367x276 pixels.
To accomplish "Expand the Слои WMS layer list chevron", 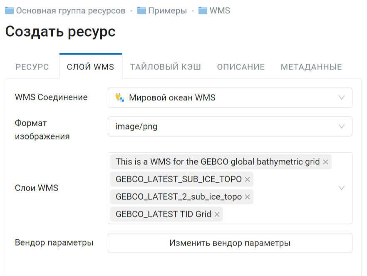I will (342, 188).
